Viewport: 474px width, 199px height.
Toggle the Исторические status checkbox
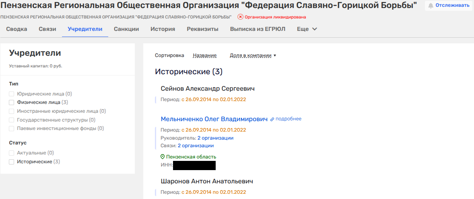[12, 162]
